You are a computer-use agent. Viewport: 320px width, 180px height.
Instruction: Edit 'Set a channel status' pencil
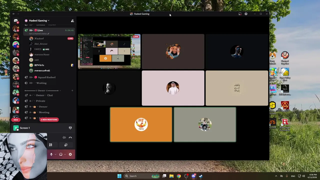(x=48, y=34)
